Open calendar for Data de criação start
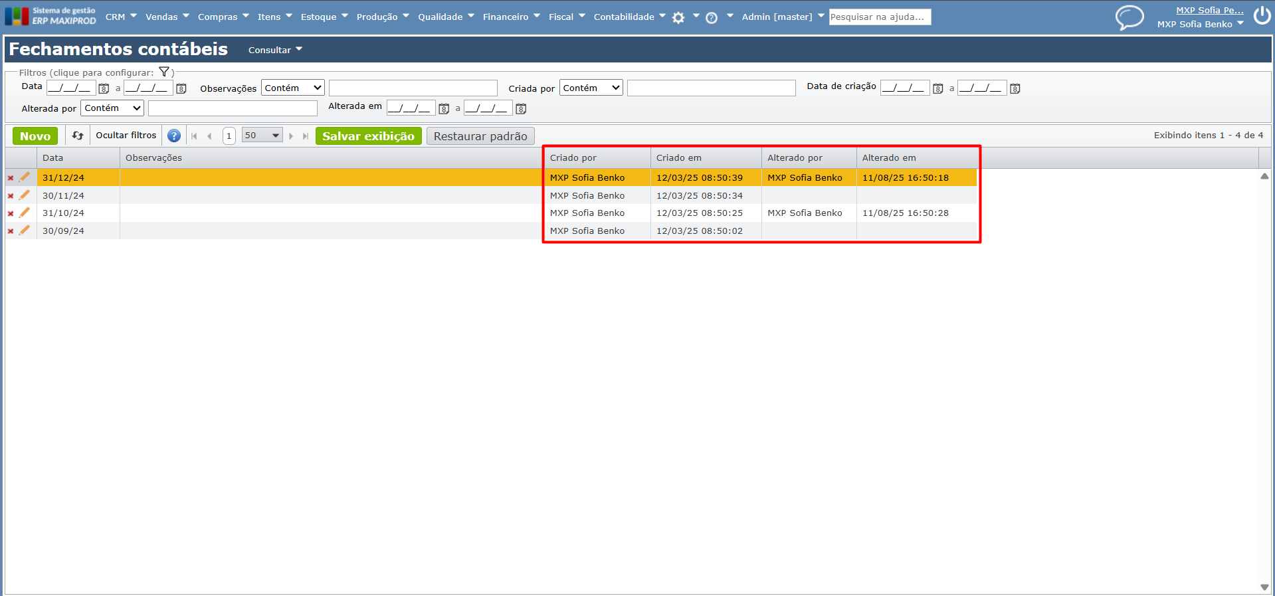The height and width of the screenshot is (596, 1275). (x=937, y=88)
